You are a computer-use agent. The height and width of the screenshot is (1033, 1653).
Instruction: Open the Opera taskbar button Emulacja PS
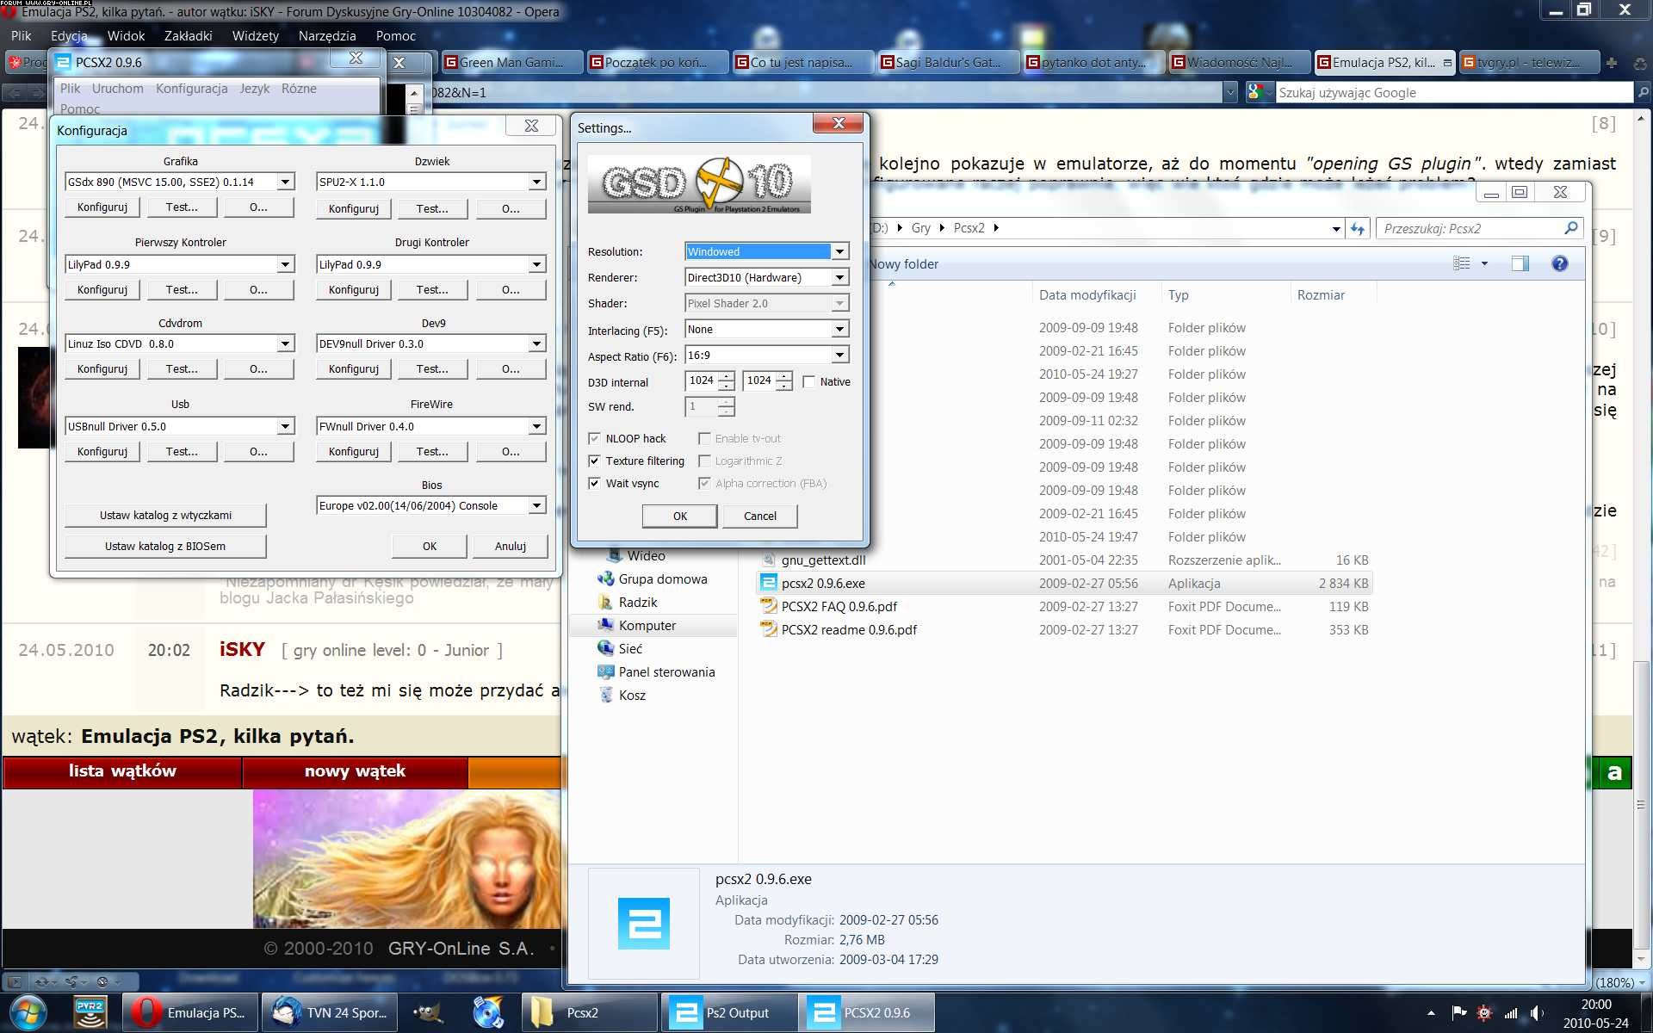pos(189,1013)
